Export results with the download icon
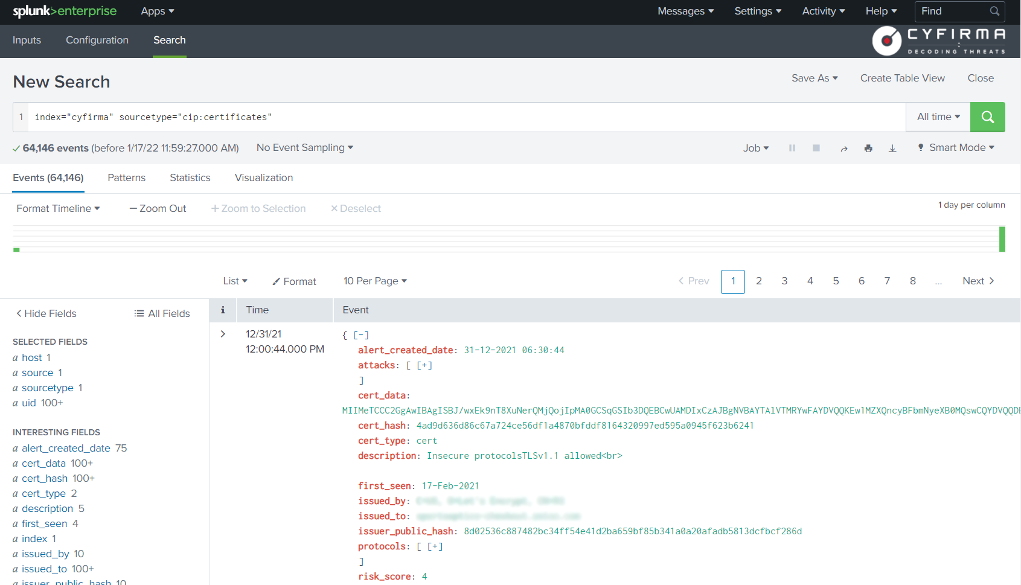Screen dimensions: 1021x585 pyautogui.click(x=892, y=149)
